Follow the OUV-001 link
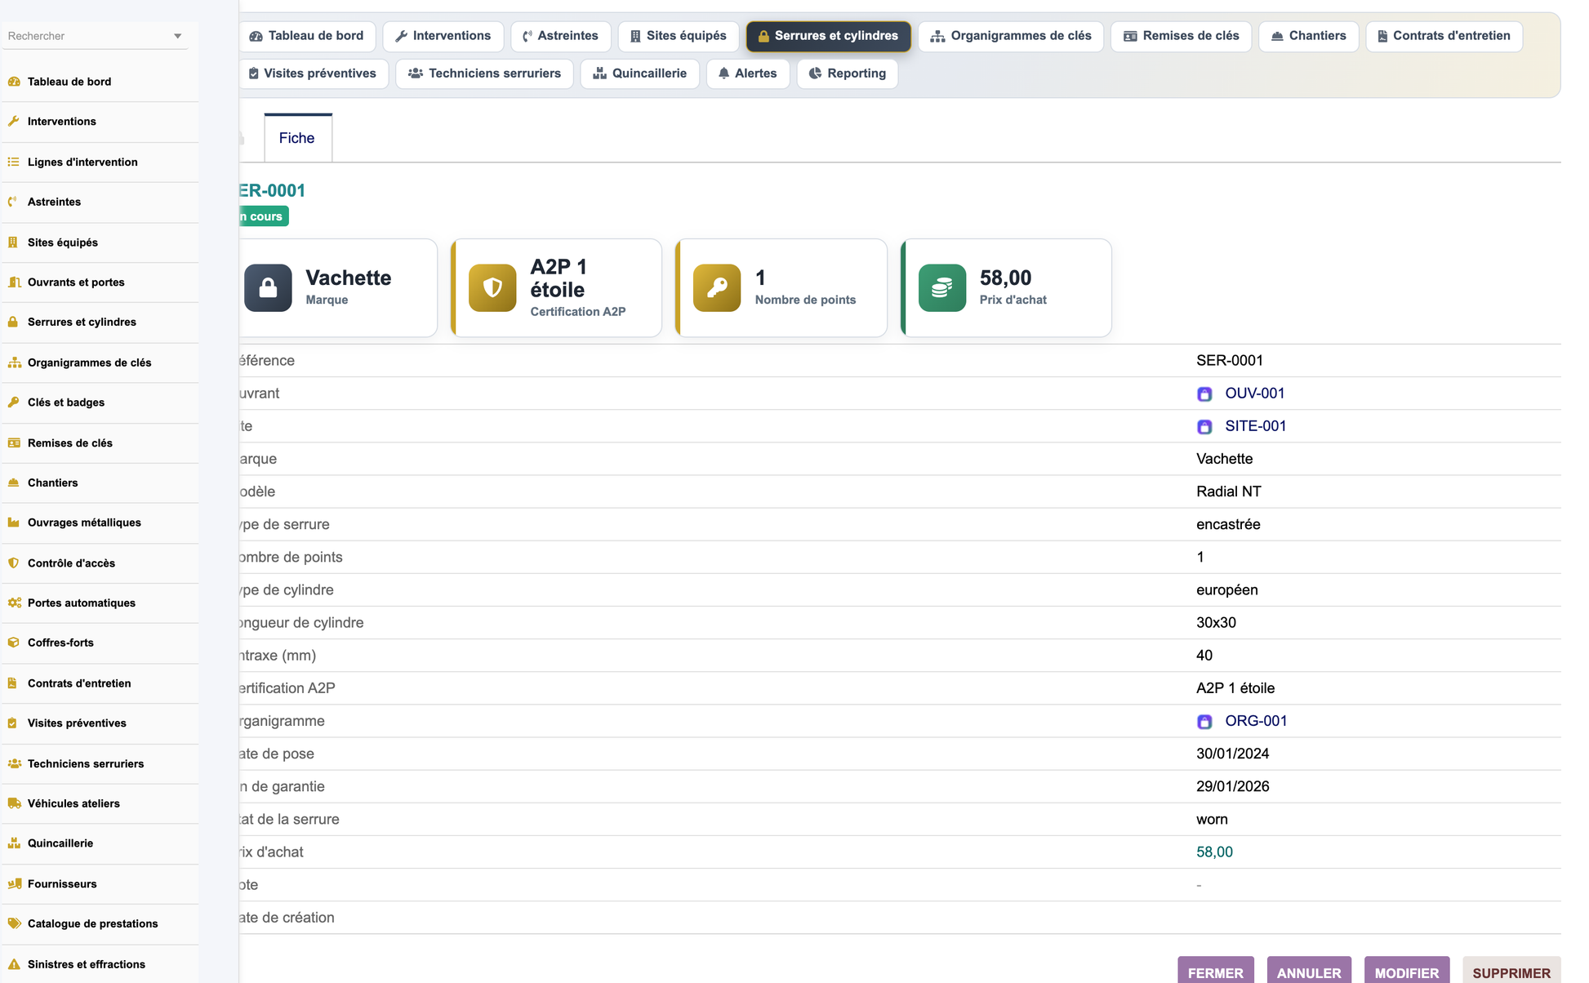 pyautogui.click(x=1255, y=394)
